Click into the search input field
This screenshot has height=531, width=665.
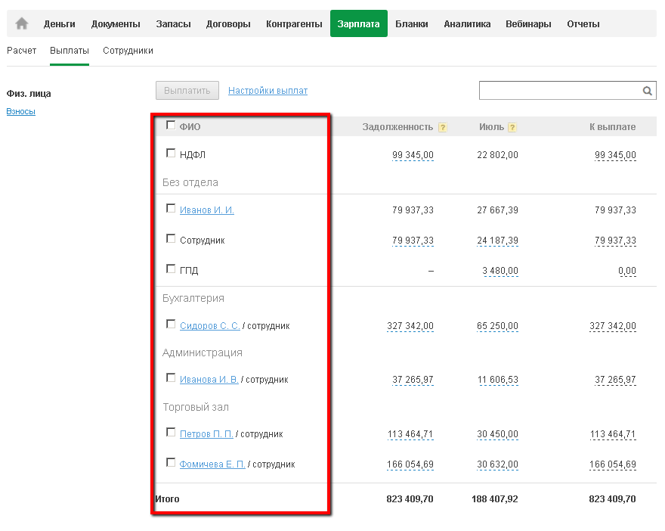(x=559, y=91)
